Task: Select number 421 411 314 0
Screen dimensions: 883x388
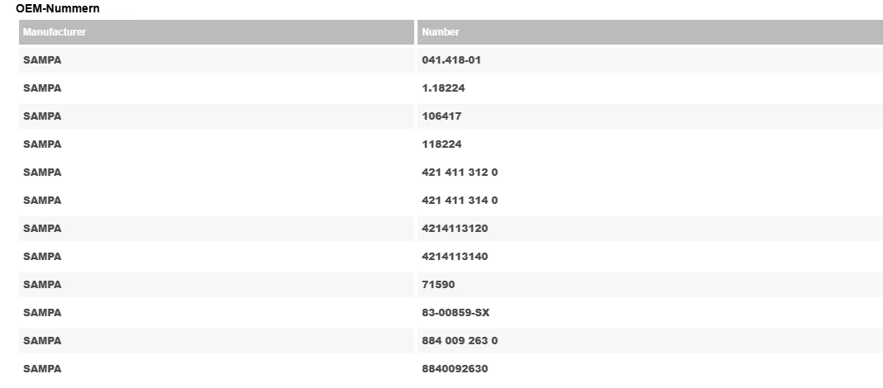Action: click(460, 201)
